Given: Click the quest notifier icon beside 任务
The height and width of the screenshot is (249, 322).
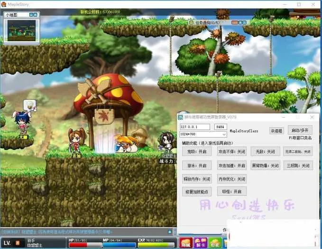Looking at the screenshot, I should pyautogui.click(x=191, y=22).
